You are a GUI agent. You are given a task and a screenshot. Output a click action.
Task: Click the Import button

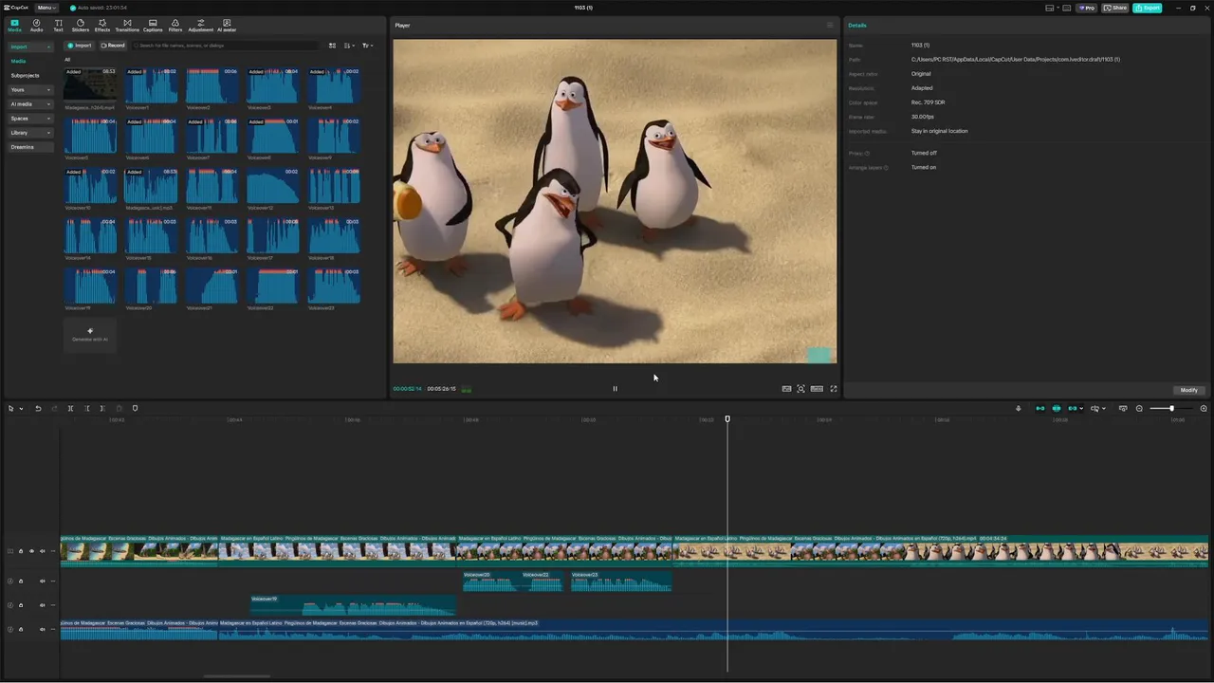[80, 46]
